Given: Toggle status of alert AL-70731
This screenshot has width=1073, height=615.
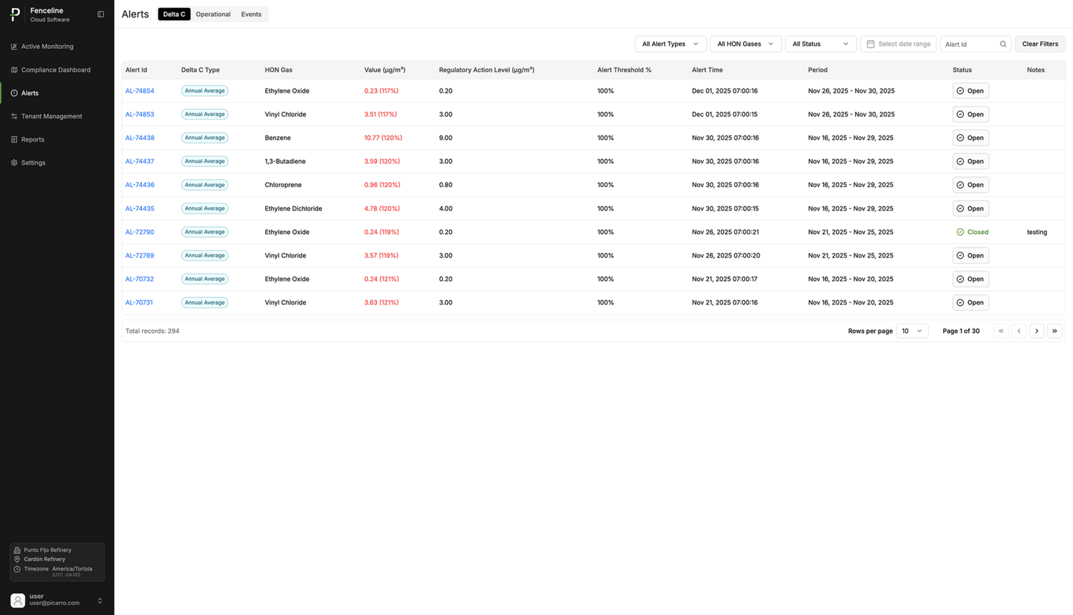Looking at the screenshot, I should (970, 302).
